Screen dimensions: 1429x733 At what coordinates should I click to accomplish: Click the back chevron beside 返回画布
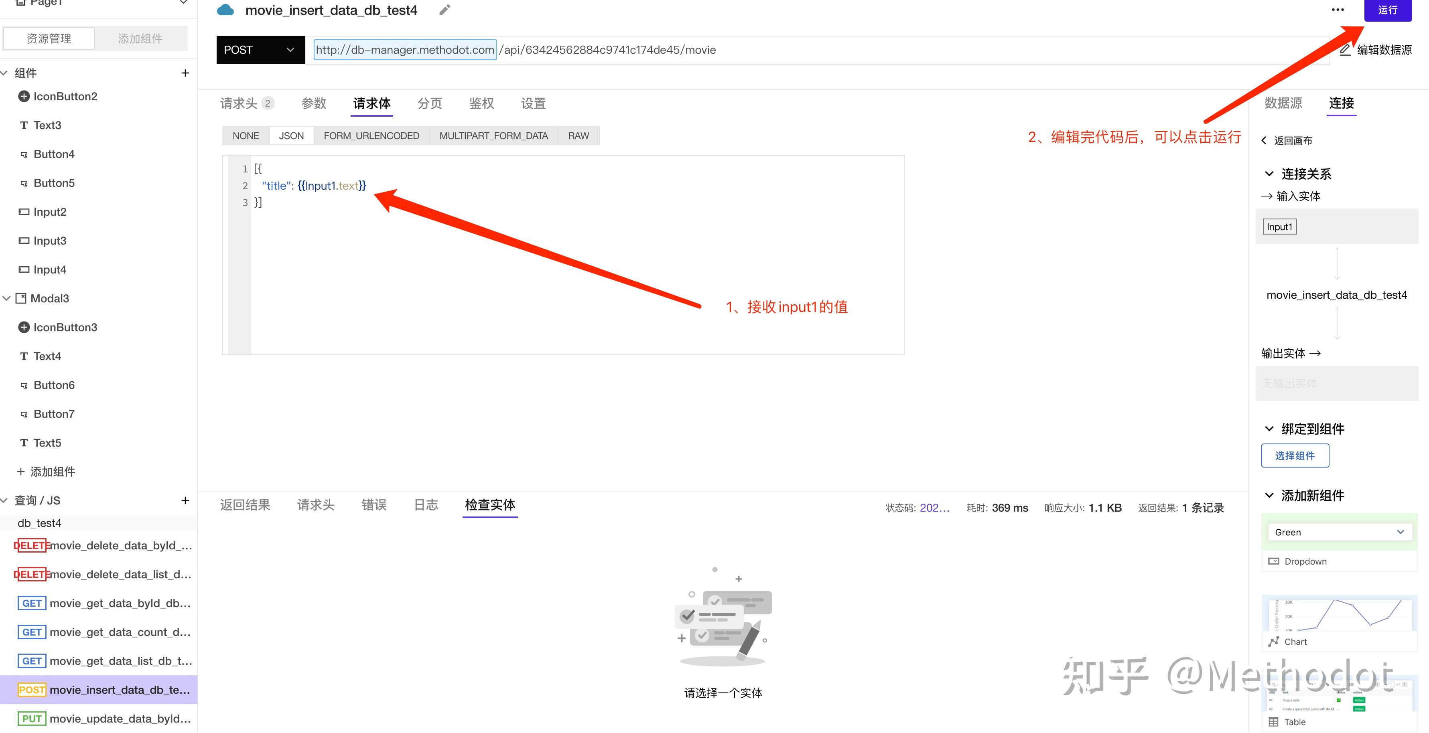point(1264,140)
